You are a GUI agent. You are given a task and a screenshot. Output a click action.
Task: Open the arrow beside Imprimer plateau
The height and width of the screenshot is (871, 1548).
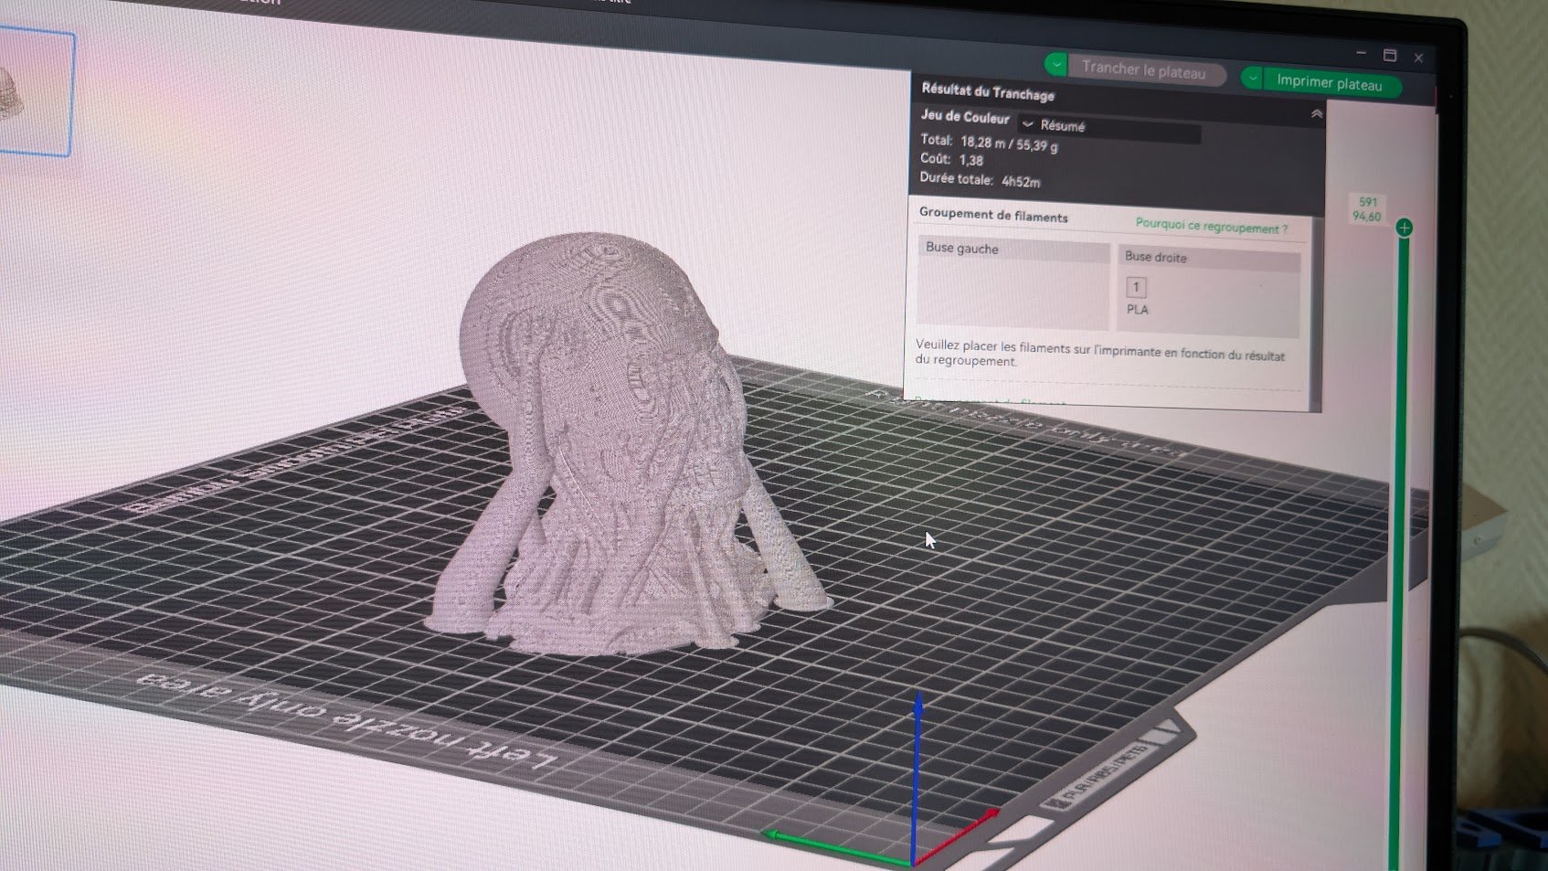point(1252,79)
